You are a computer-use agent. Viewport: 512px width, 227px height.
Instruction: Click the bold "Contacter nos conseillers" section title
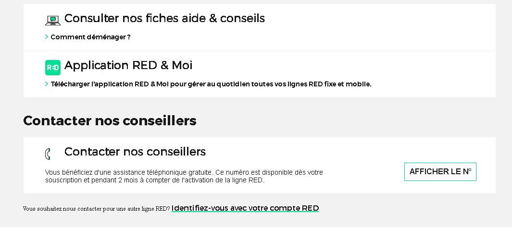click(110, 120)
